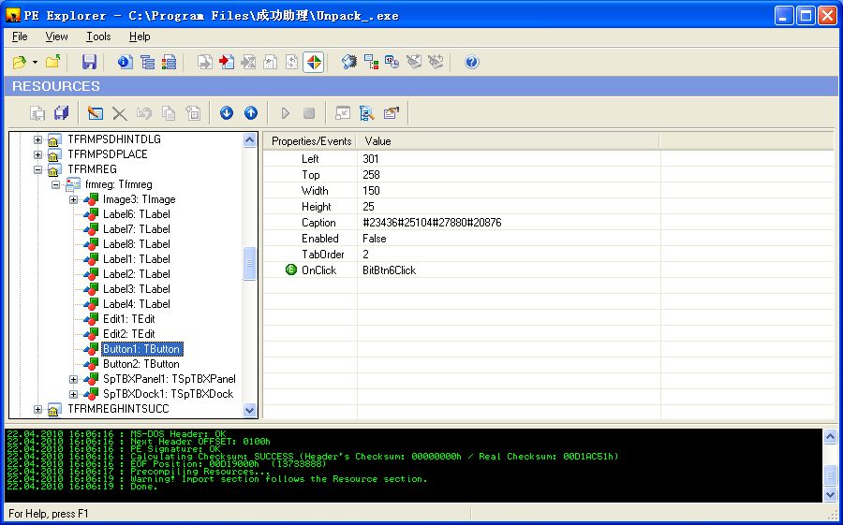
Task: Click the OnClick value BitBtn6Click
Action: tap(390, 270)
